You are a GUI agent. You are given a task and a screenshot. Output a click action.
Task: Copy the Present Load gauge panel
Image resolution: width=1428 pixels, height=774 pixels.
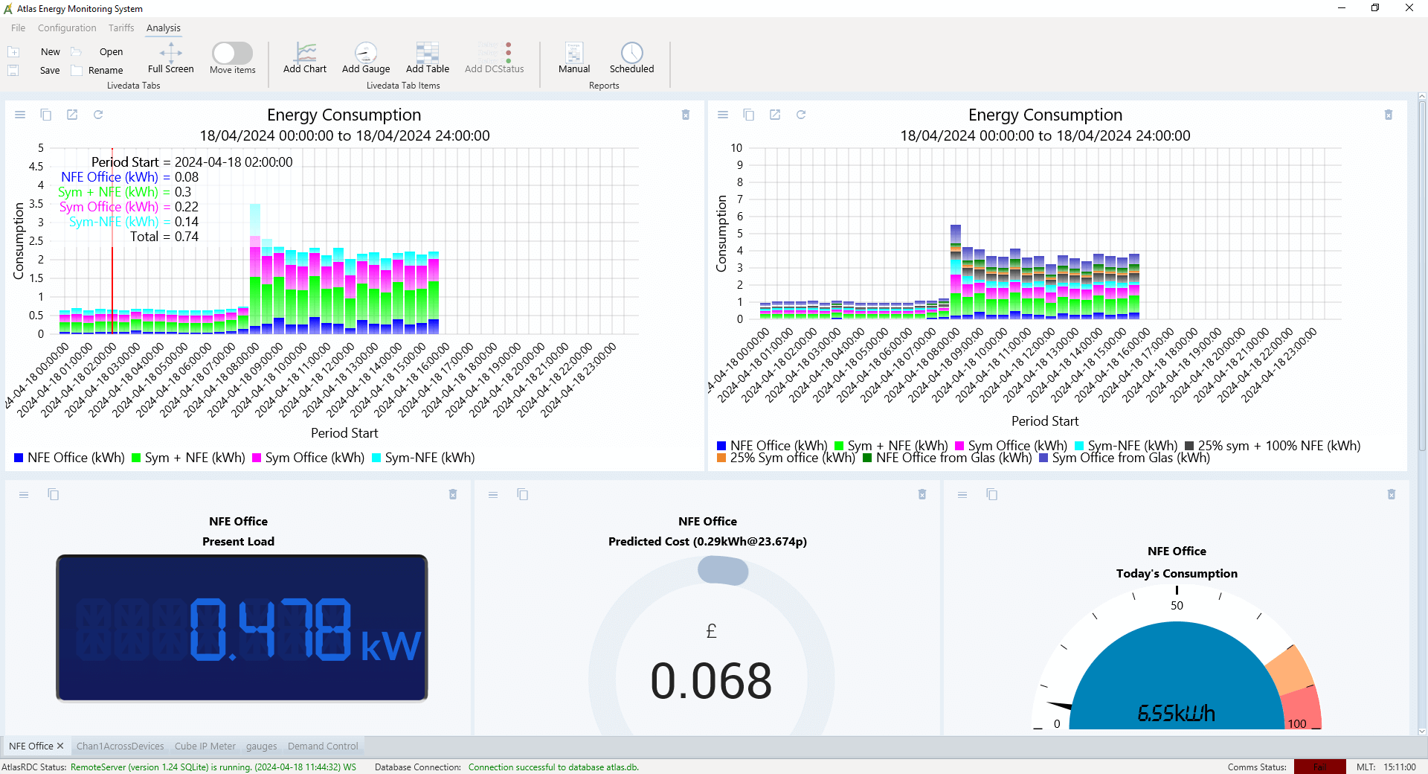click(x=54, y=495)
